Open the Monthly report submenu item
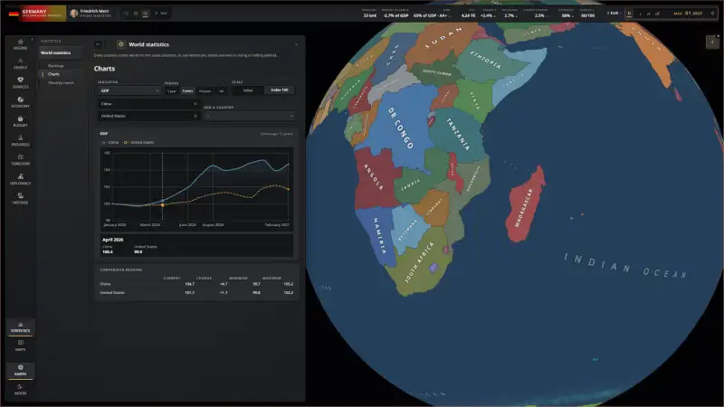Image resolution: width=724 pixels, height=407 pixels. 61,82
